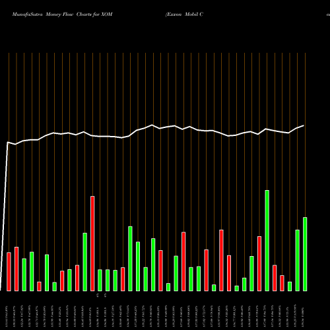The width and height of the screenshot is (330, 330).
Task: Click the white price line's peak near chart center
Action: (x=152, y=125)
